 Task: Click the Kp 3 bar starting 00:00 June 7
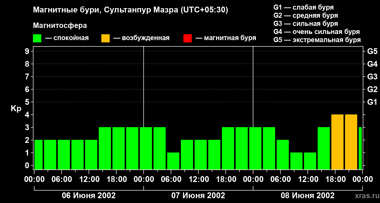pos(146,148)
